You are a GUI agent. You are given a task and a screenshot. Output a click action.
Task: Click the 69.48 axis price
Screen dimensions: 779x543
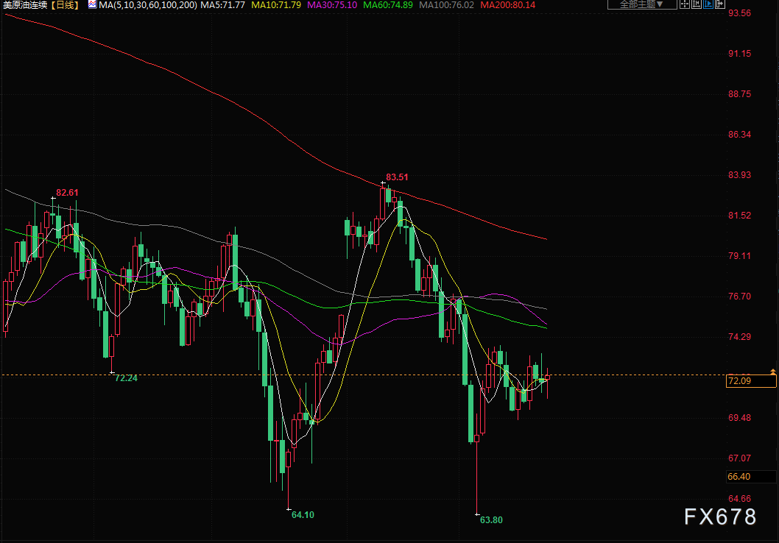pos(739,418)
